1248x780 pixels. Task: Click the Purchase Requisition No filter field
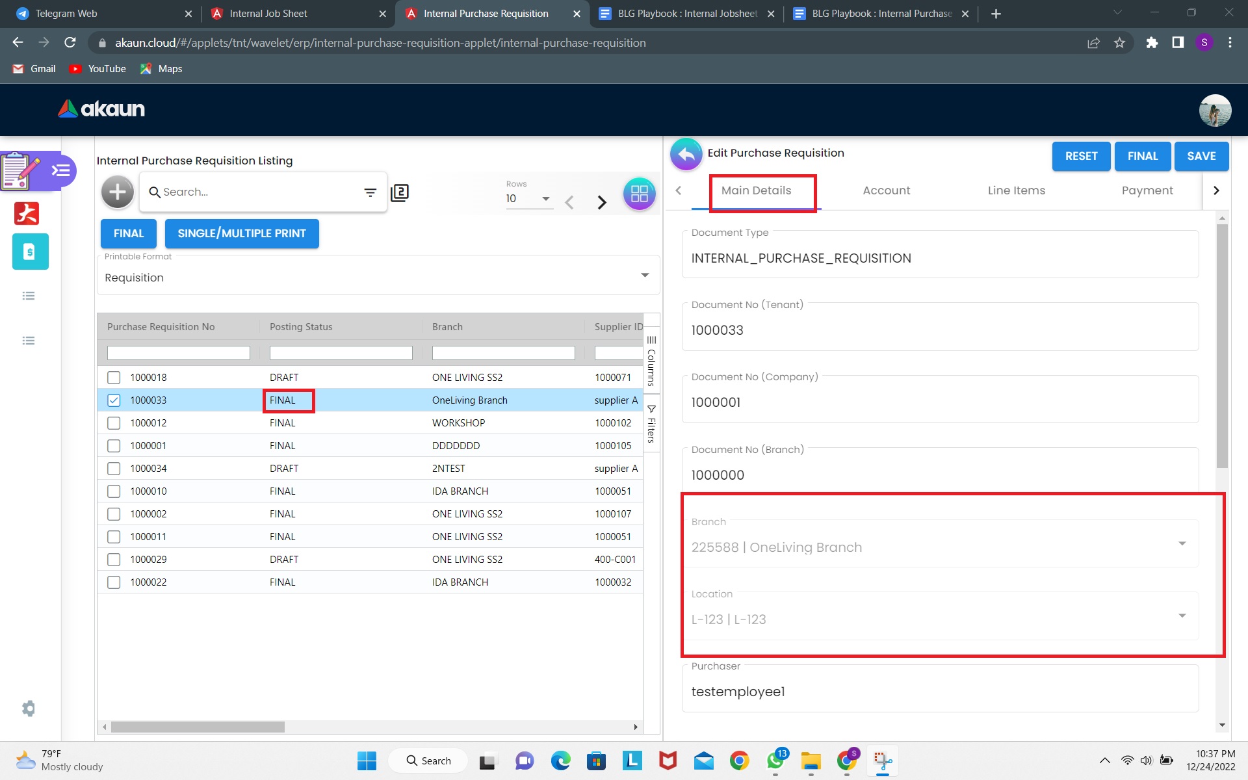tap(178, 353)
